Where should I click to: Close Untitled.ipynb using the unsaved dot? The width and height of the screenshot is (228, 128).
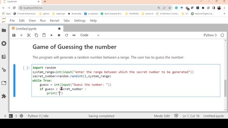[59, 29]
